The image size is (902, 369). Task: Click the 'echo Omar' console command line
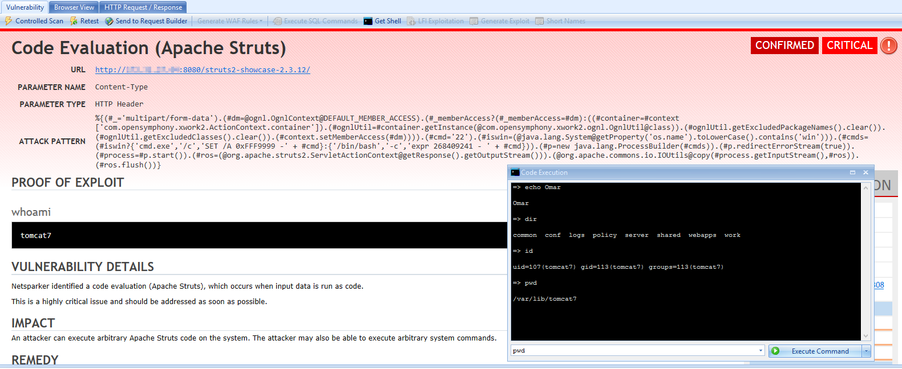click(537, 187)
